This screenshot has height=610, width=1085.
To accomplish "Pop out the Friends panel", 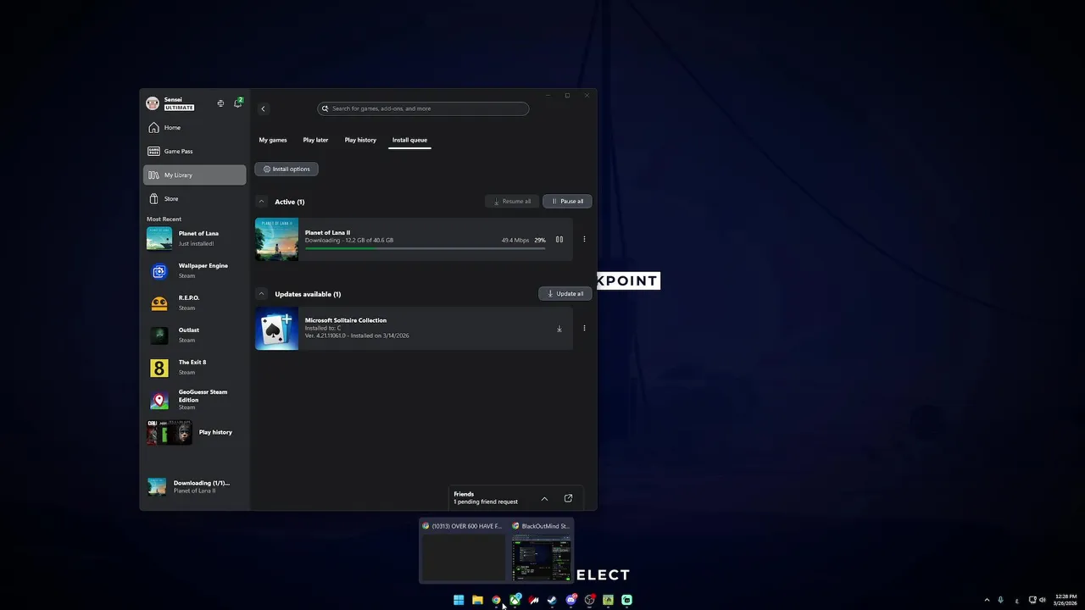I will pyautogui.click(x=568, y=498).
